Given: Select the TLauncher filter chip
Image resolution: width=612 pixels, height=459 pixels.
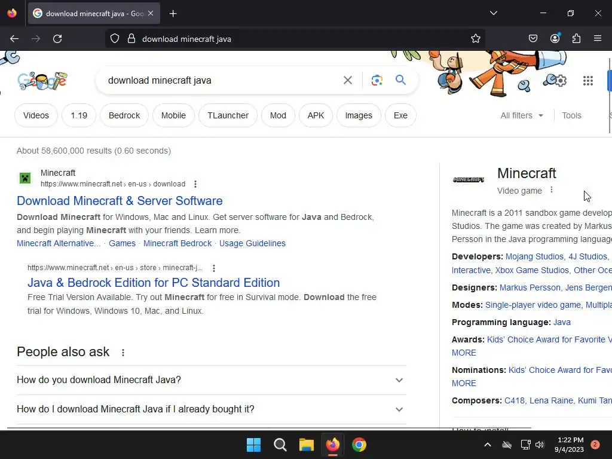Looking at the screenshot, I should point(228,115).
